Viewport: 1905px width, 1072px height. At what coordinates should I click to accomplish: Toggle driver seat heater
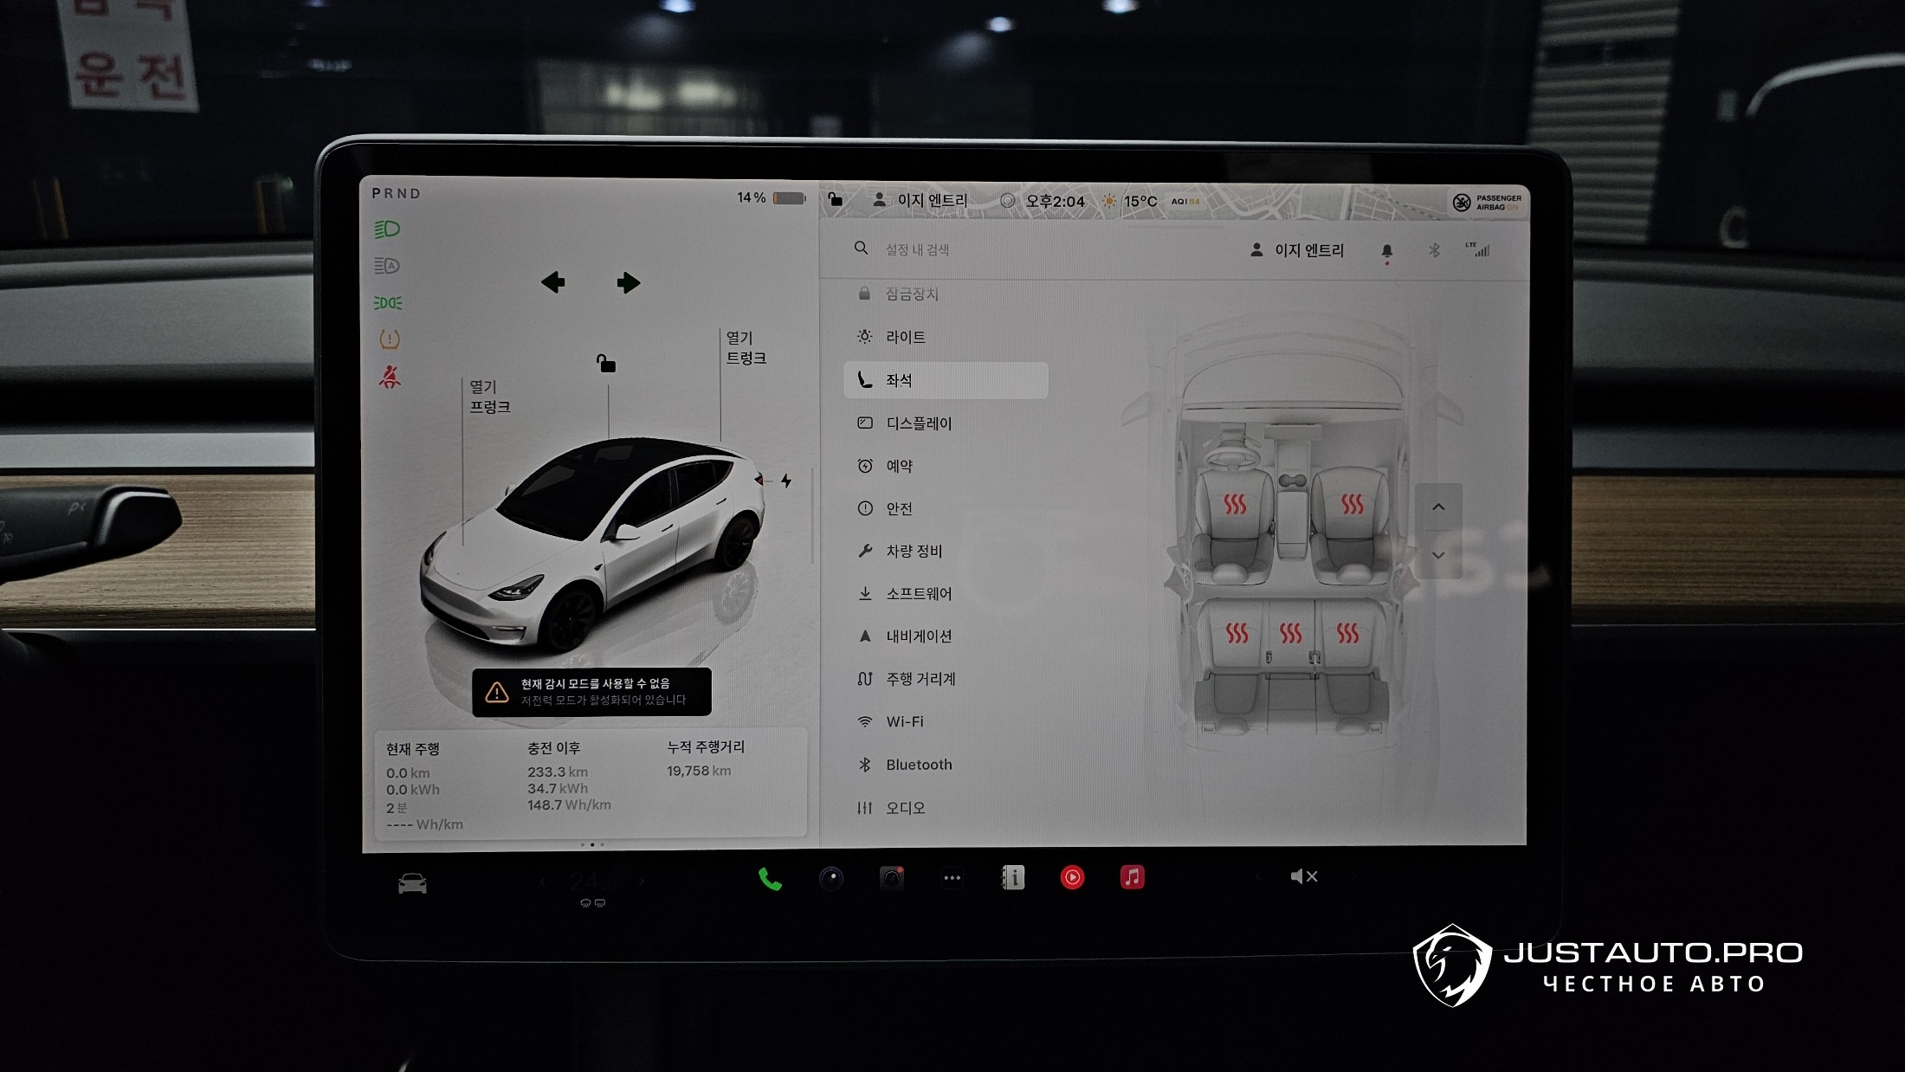tap(1235, 505)
